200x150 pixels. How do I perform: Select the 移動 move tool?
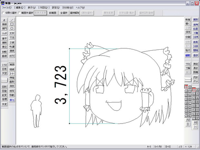pyautogui.click(x=12, y=95)
